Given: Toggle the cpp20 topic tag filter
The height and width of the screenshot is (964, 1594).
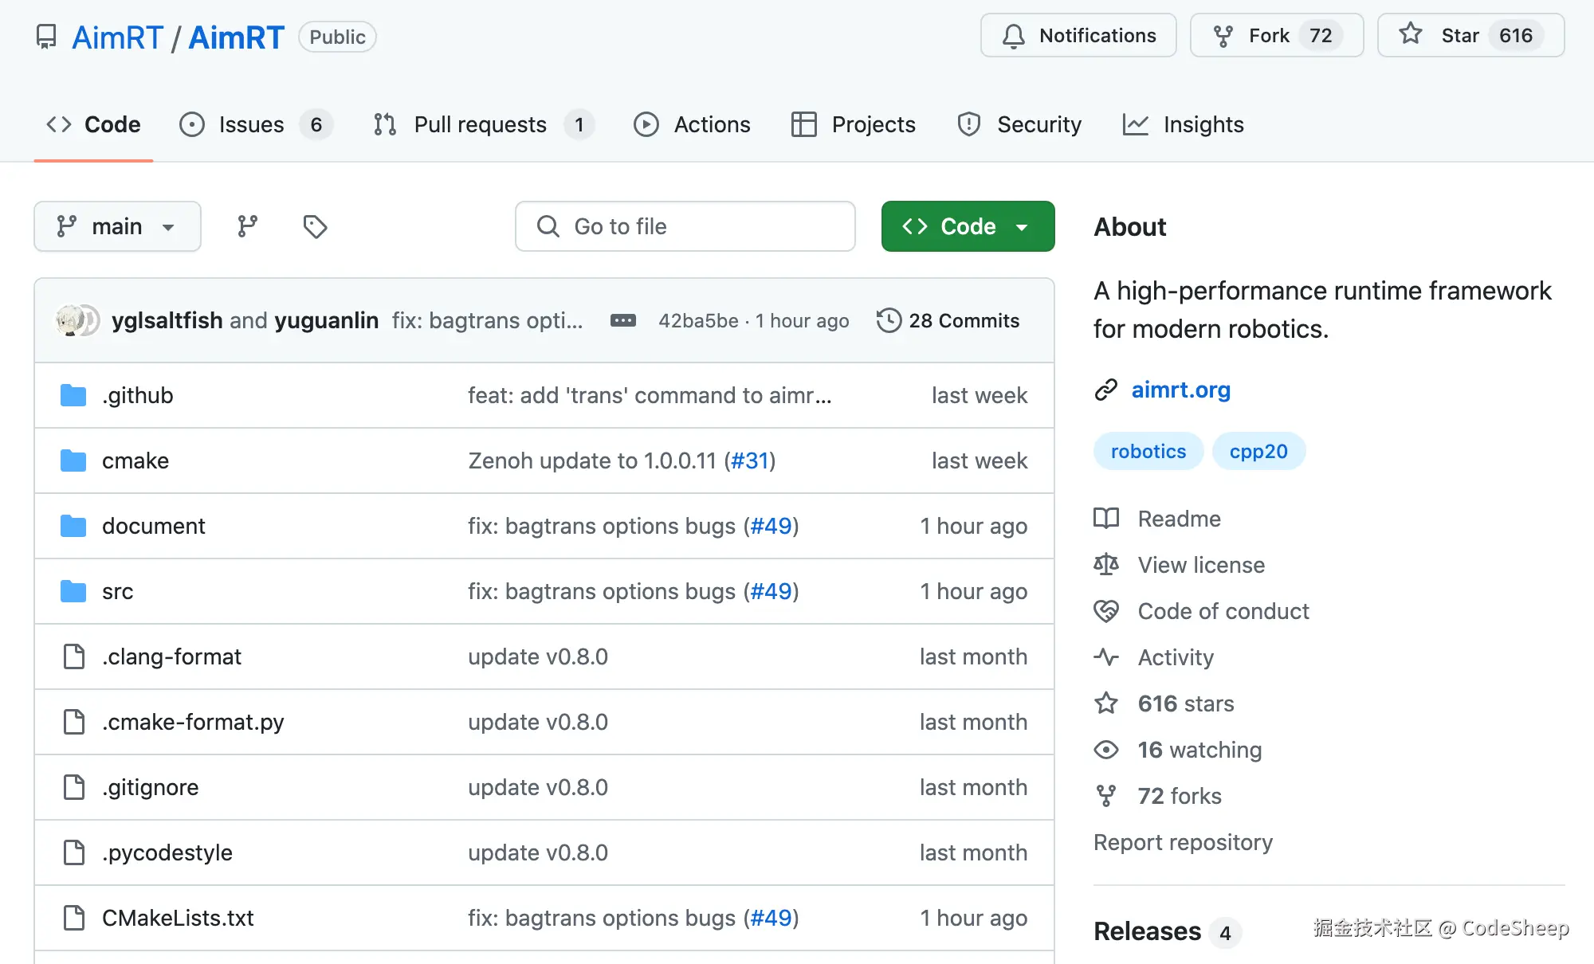Looking at the screenshot, I should point(1258,451).
